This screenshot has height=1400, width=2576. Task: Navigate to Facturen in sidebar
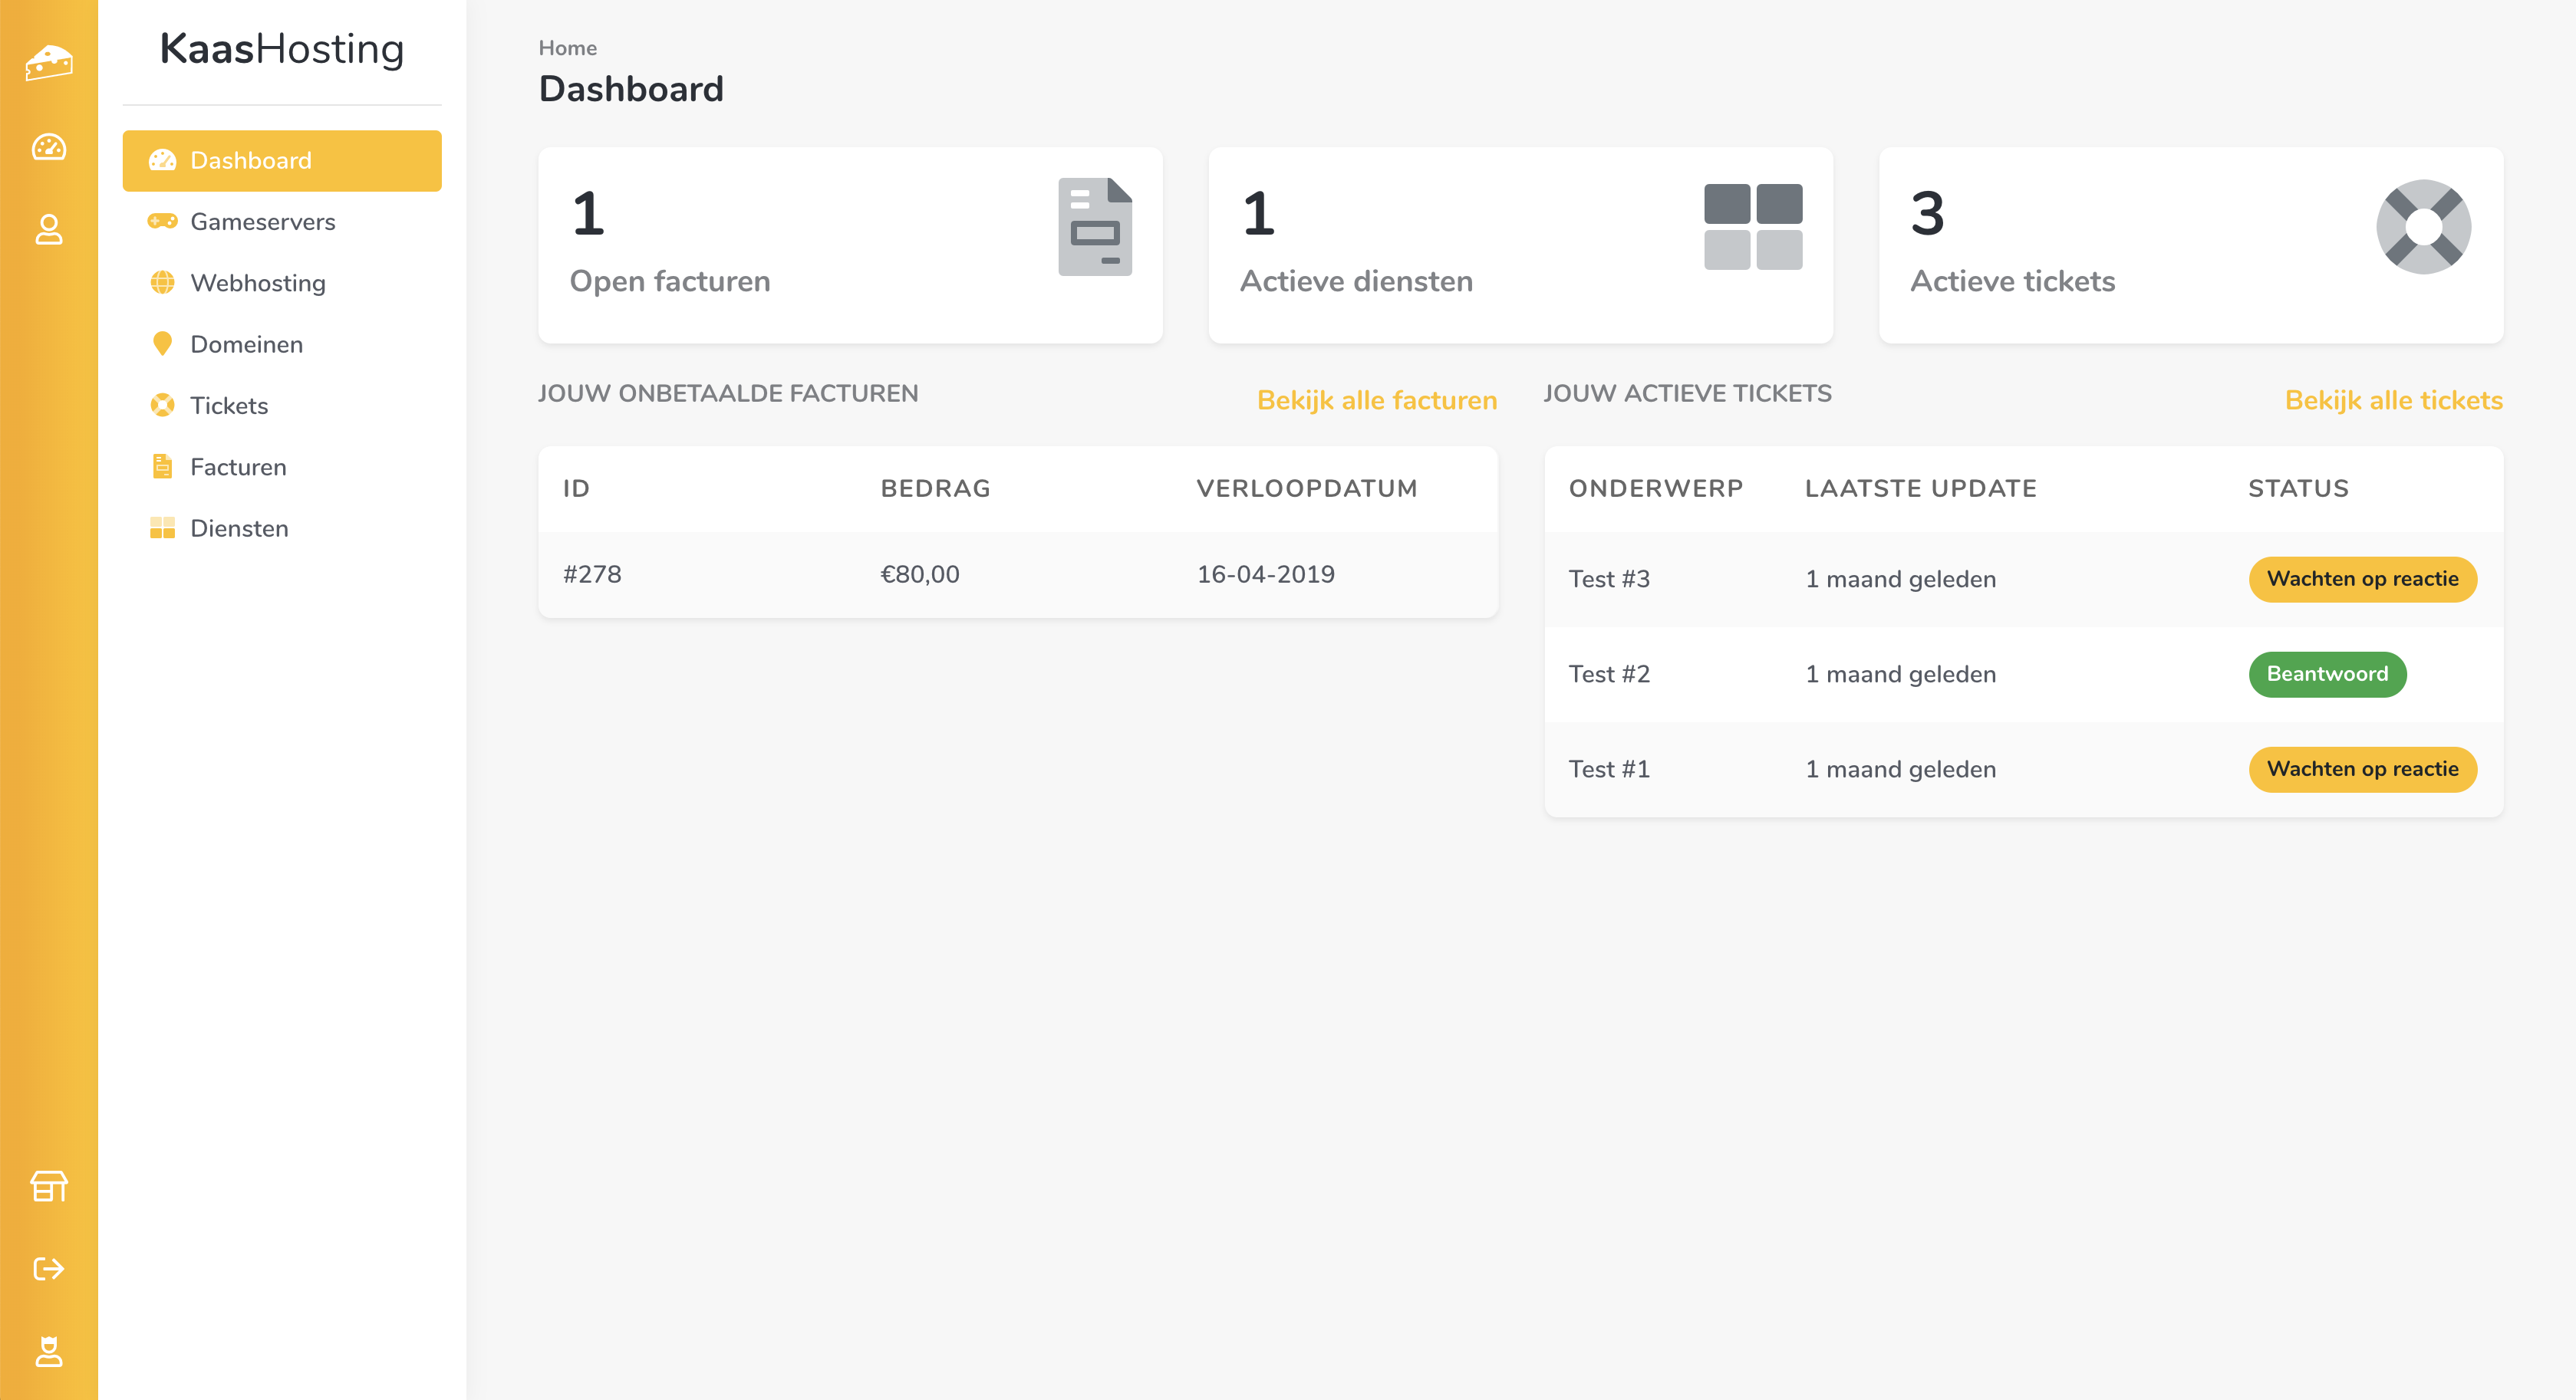[238, 467]
